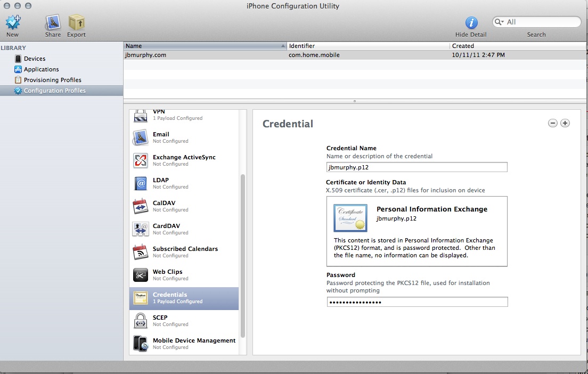Screen dimensions: 588x374
Task: Add a credential with the plus button
Action: 565,123
